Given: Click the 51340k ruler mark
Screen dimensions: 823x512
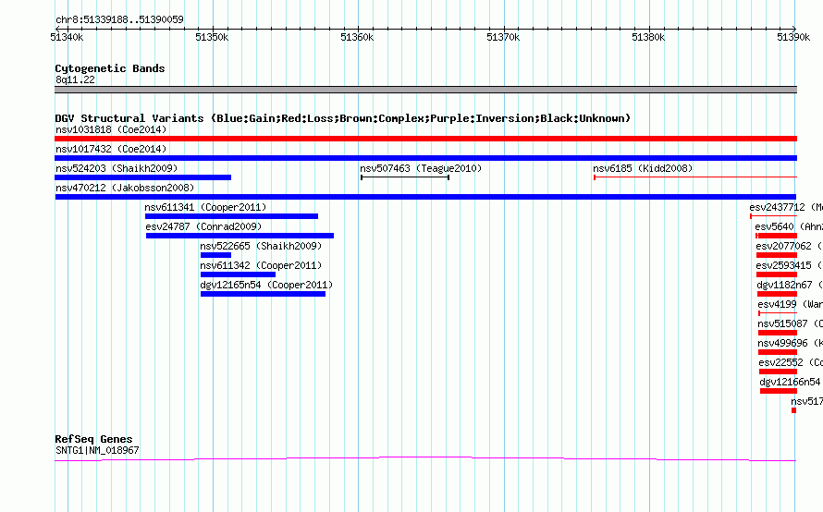Looking at the screenshot, I should [x=67, y=37].
